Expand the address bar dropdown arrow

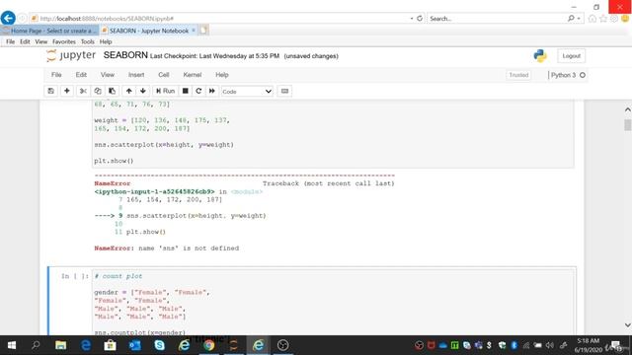click(x=412, y=19)
